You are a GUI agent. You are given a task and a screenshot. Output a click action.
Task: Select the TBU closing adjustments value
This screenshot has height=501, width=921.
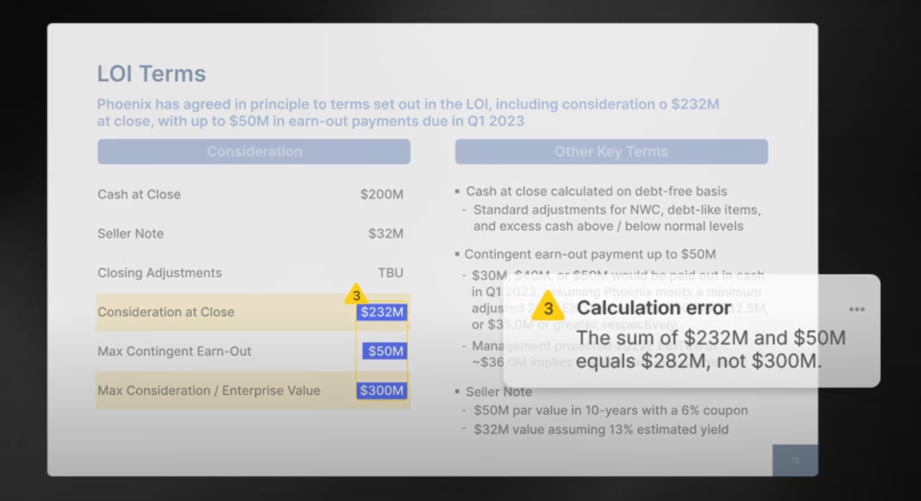(x=390, y=273)
